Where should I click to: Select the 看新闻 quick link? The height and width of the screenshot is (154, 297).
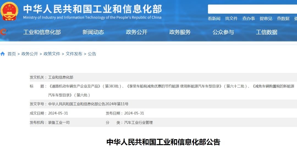tap(214, 19)
